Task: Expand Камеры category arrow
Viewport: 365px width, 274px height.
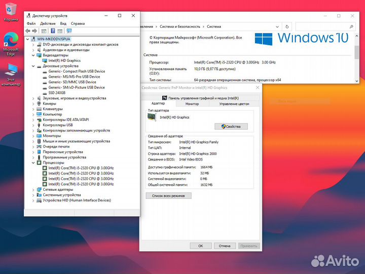Action: [x=33, y=104]
